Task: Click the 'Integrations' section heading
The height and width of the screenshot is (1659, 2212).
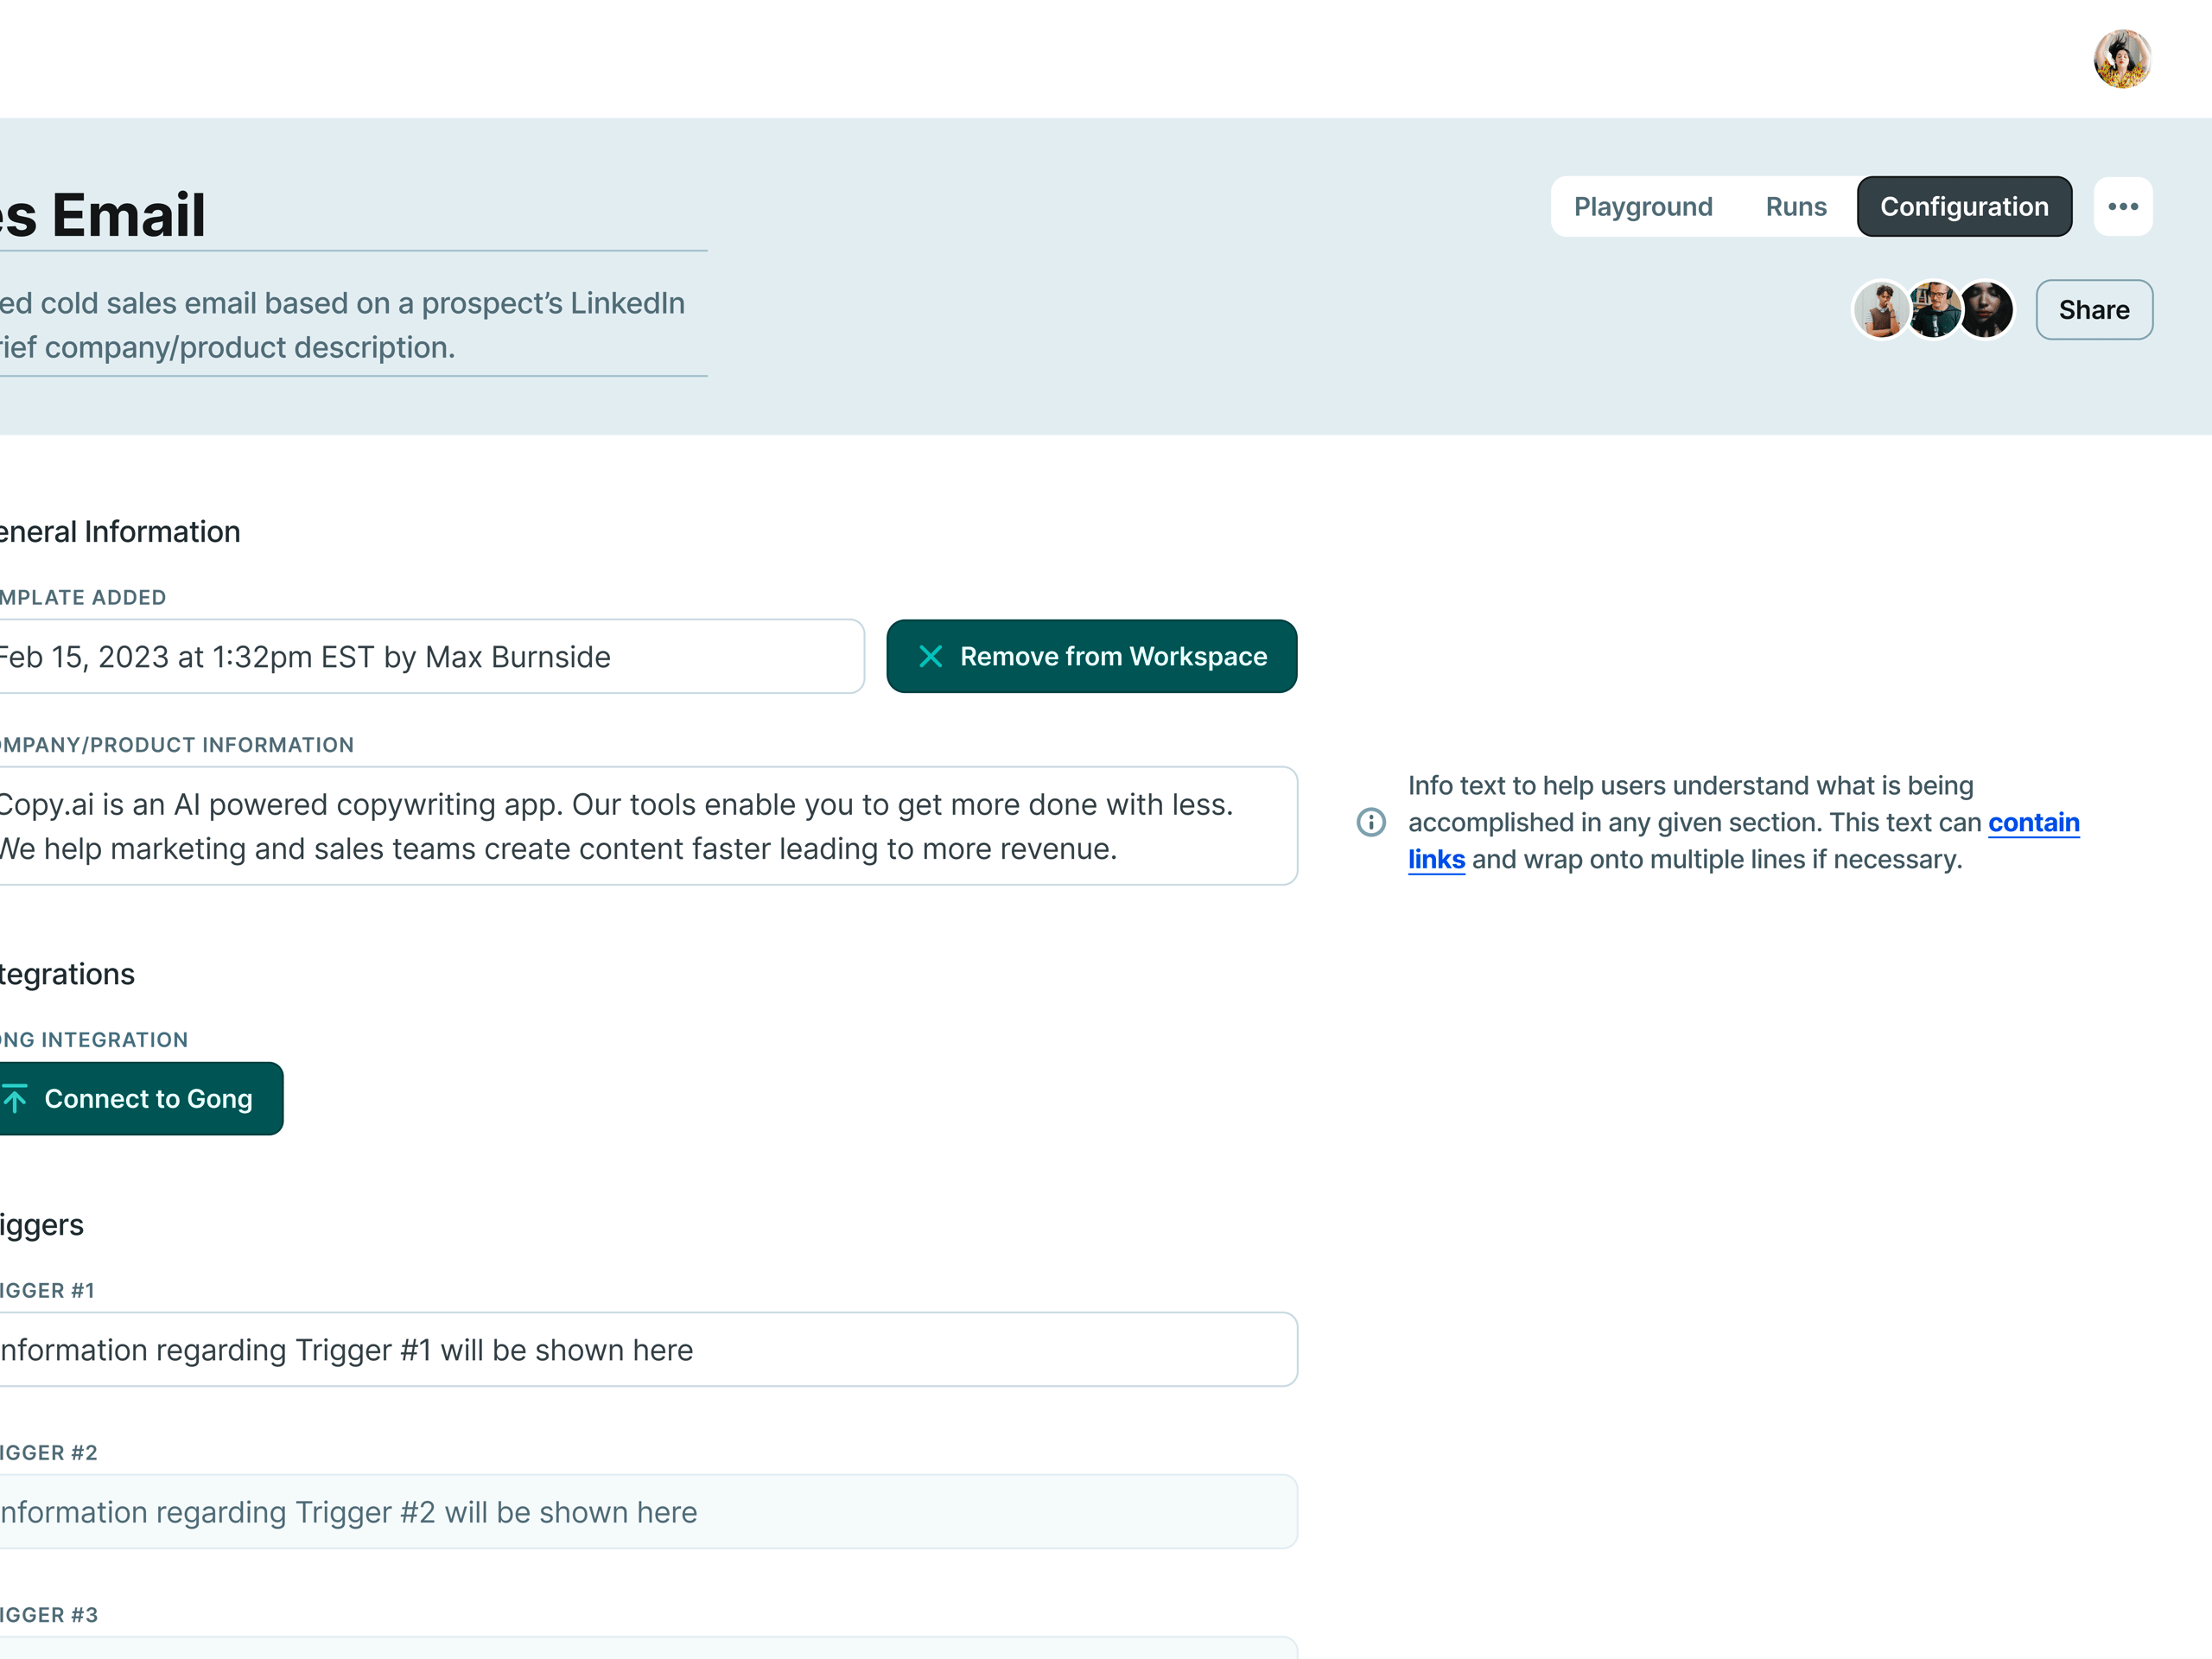Action: pos(67,974)
